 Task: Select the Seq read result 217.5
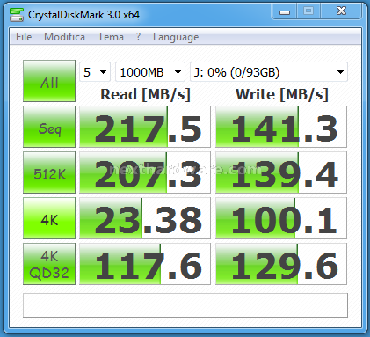coord(145,127)
